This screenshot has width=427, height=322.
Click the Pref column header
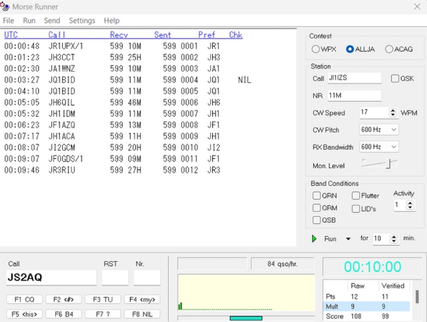[x=207, y=35]
